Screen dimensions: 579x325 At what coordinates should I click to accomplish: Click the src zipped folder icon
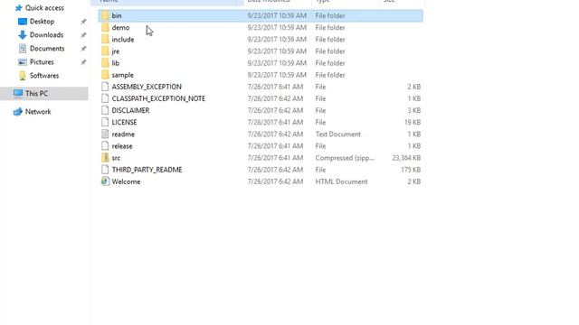pyautogui.click(x=105, y=158)
